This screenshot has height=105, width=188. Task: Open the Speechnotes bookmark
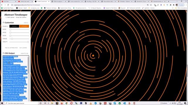pyautogui.click(x=65, y=8)
